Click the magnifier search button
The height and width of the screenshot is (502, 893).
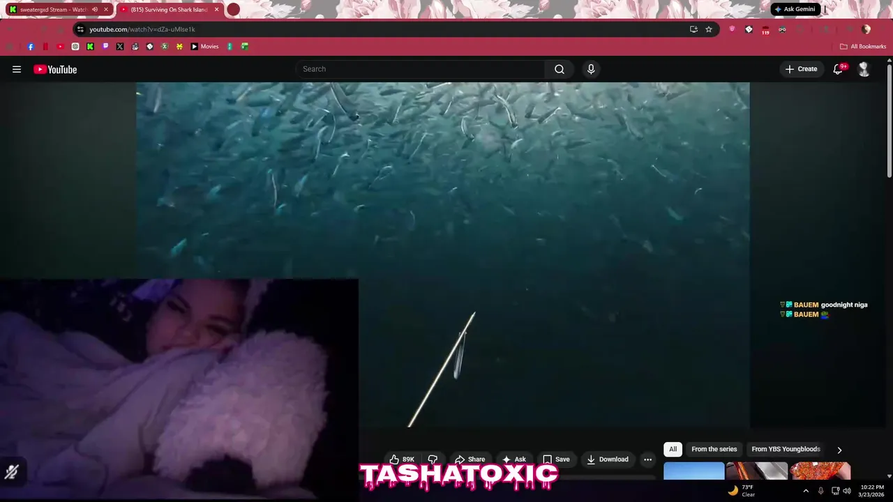pyautogui.click(x=560, y=69)
